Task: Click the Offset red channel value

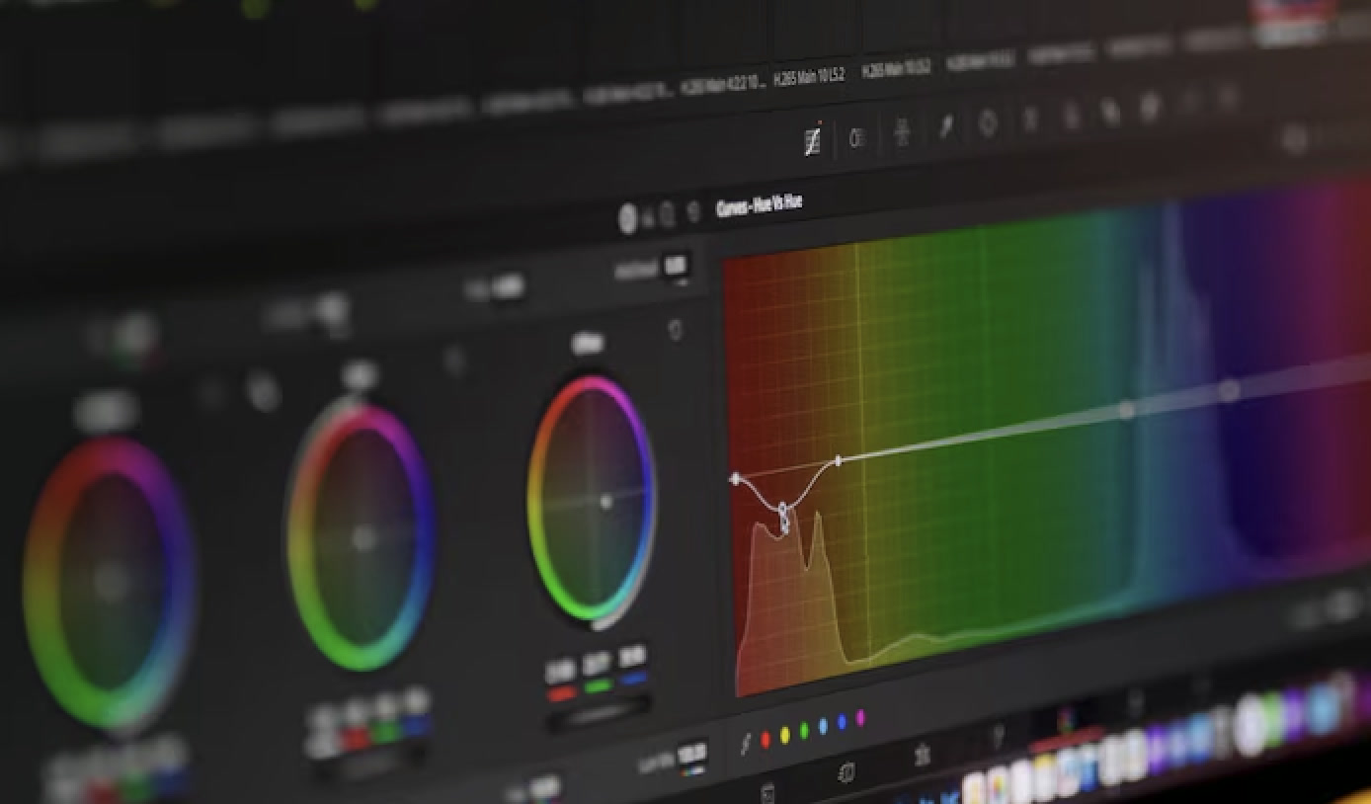Action: coord(560,671)
